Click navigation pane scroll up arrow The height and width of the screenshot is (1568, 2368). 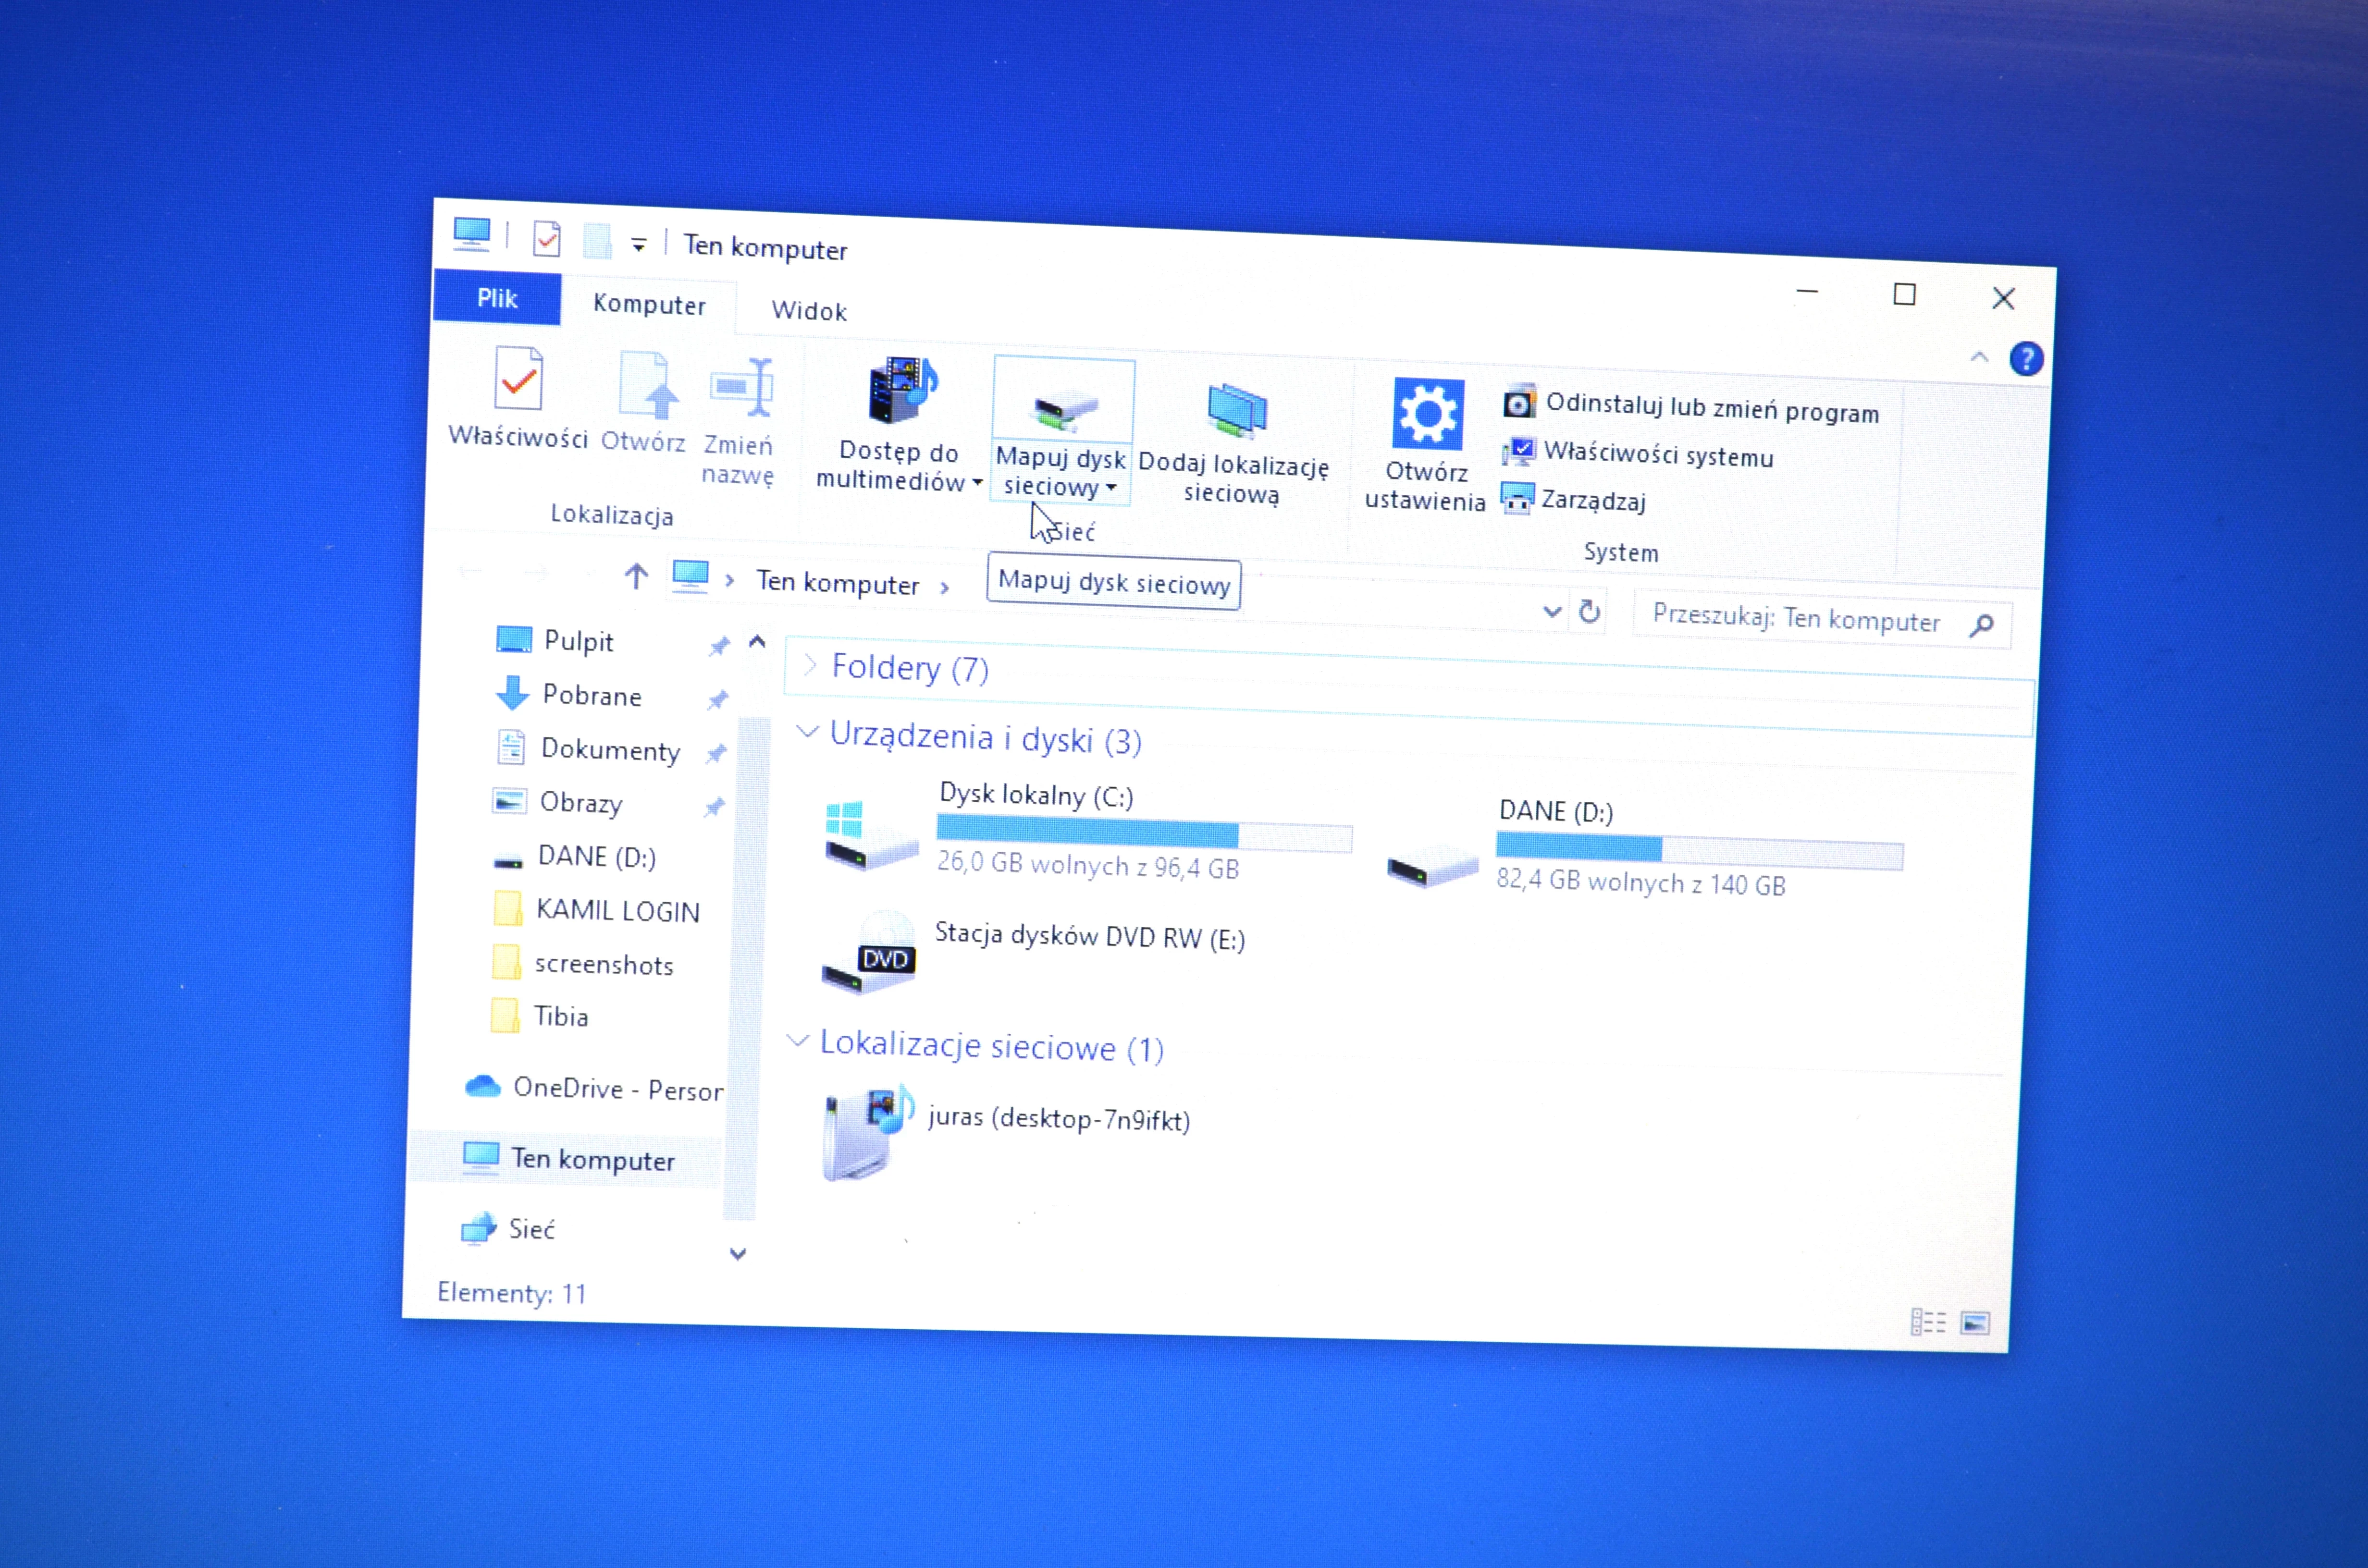757,642
